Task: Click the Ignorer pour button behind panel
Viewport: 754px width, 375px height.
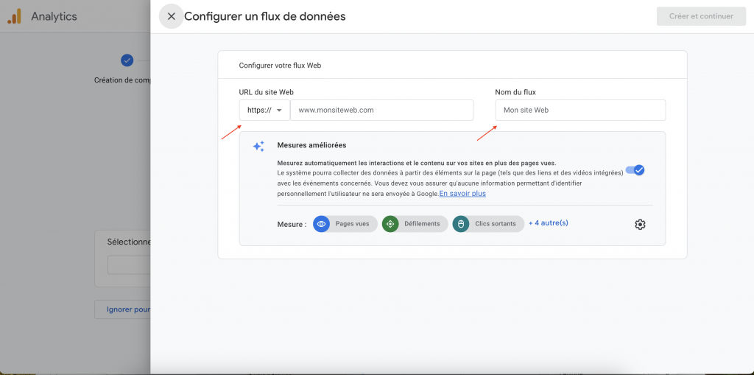Action: click(123, 309)
